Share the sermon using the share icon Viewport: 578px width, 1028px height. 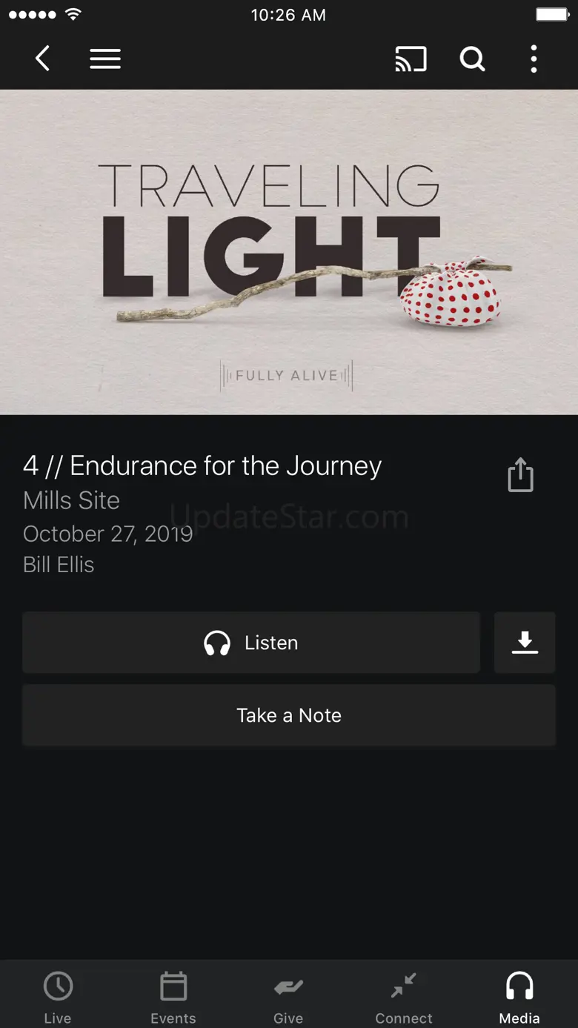coord(520,474)
